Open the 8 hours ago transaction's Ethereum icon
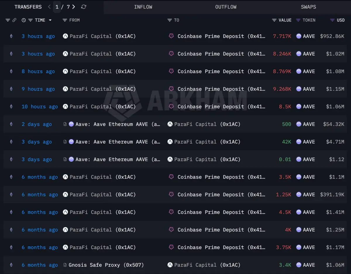The width and height of the screenshot is (351, 274). coord(11,71)
